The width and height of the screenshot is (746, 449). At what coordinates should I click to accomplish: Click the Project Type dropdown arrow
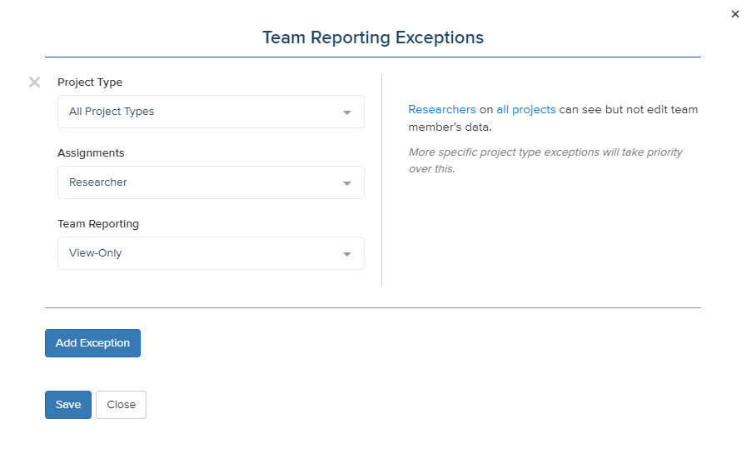click(347, 112)
